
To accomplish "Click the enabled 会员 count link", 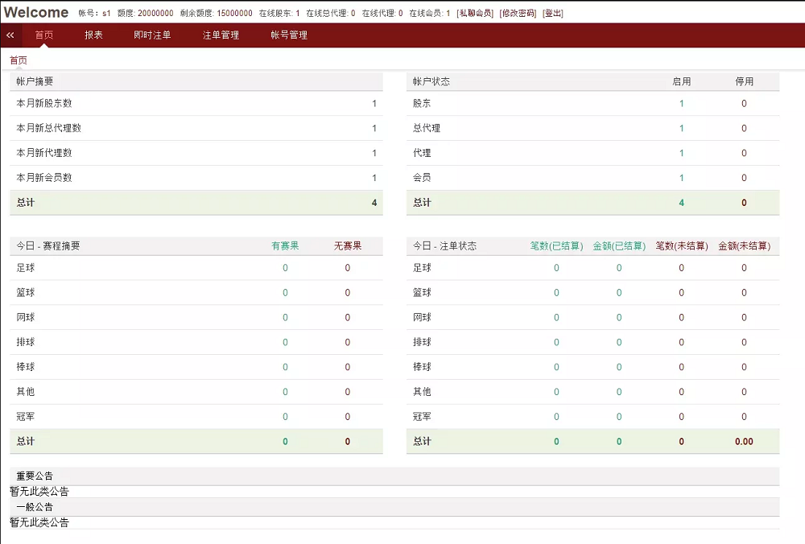I will click(681, 178).
